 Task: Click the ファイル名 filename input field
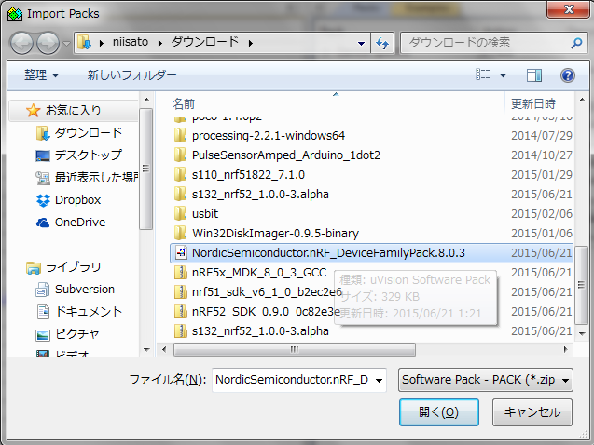[x=292, y=380]
